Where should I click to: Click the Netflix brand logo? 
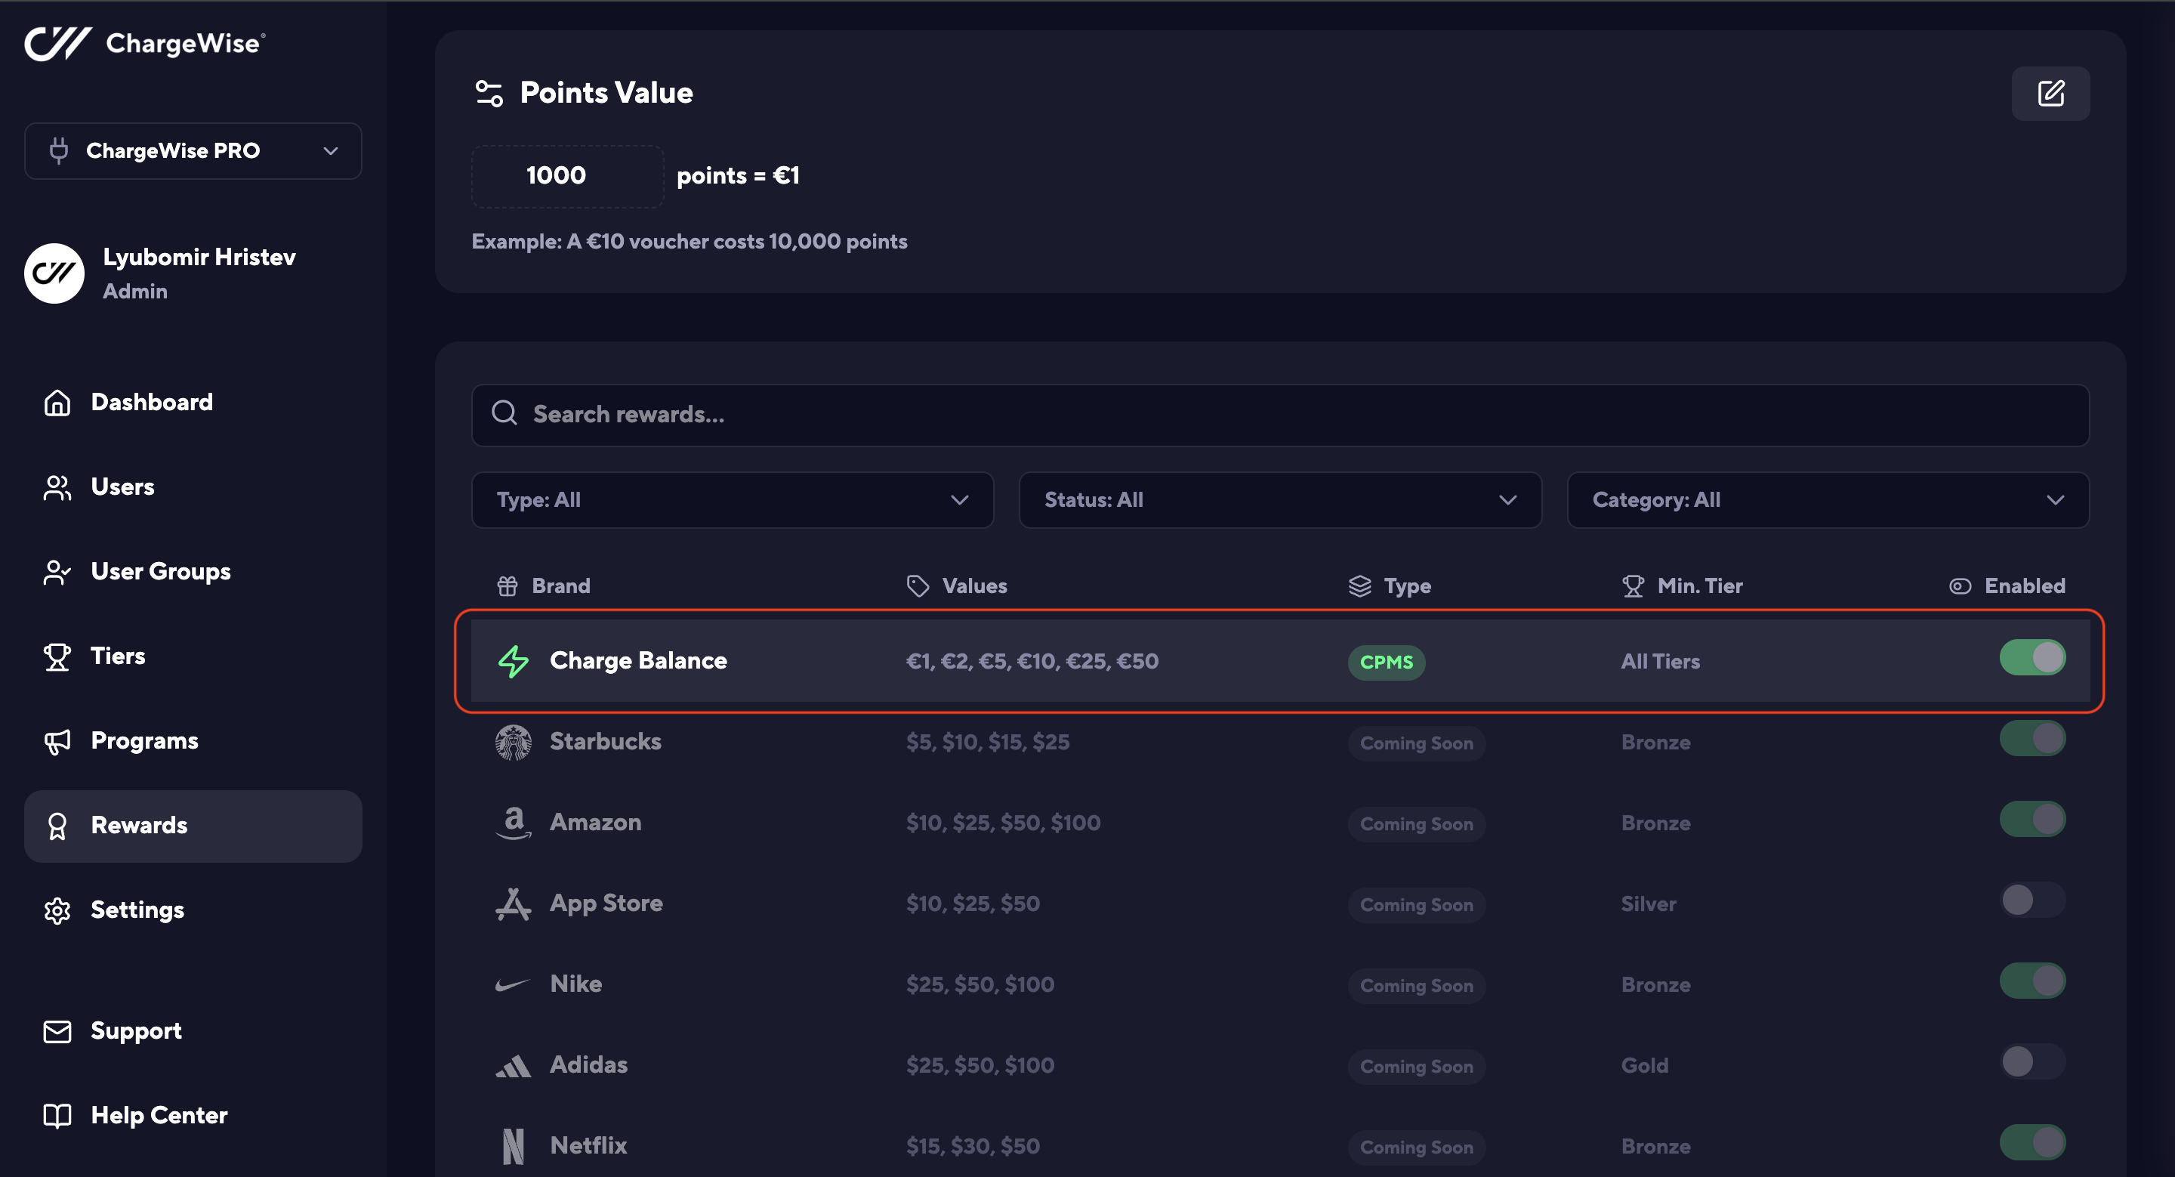513,1146
